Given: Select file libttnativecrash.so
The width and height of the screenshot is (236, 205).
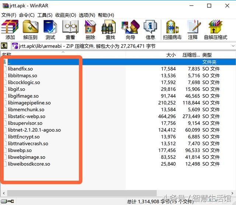Looking at the screenshot, I should pos(28,144).
